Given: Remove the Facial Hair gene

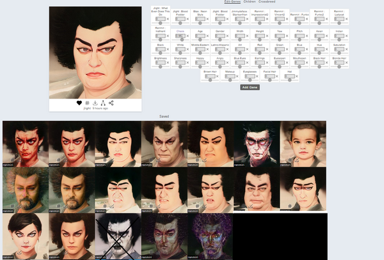Looking at the screenshot, I should point(276,76).
